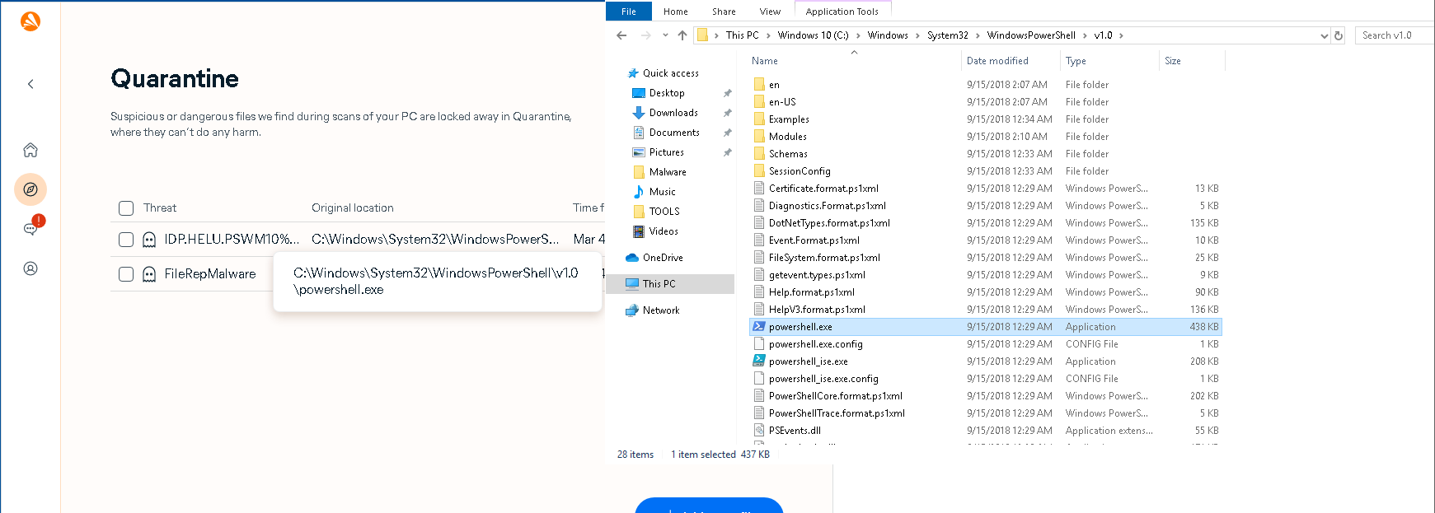Open Avast messages icon with alert badge

[x=31, y=228]
